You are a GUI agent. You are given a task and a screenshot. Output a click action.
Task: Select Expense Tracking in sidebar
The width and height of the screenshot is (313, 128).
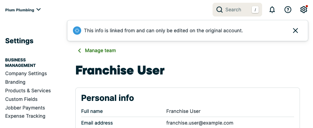[x=25, y=116]
